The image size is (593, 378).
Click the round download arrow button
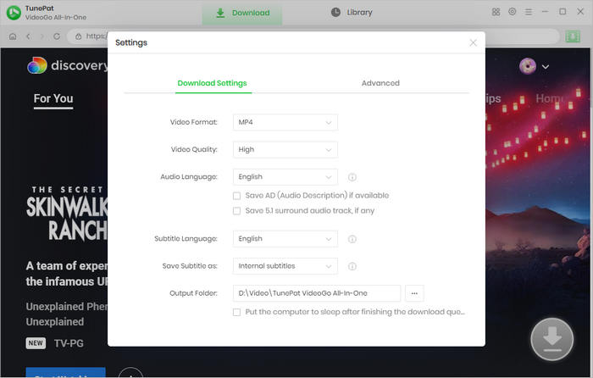tap(551, 339)
